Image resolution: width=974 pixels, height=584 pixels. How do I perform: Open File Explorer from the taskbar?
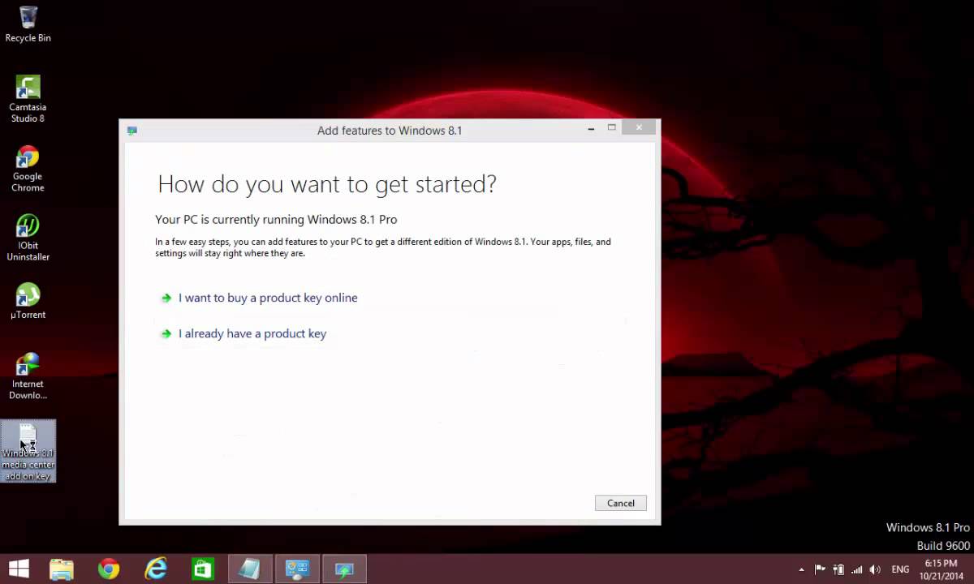click(62, 569)
